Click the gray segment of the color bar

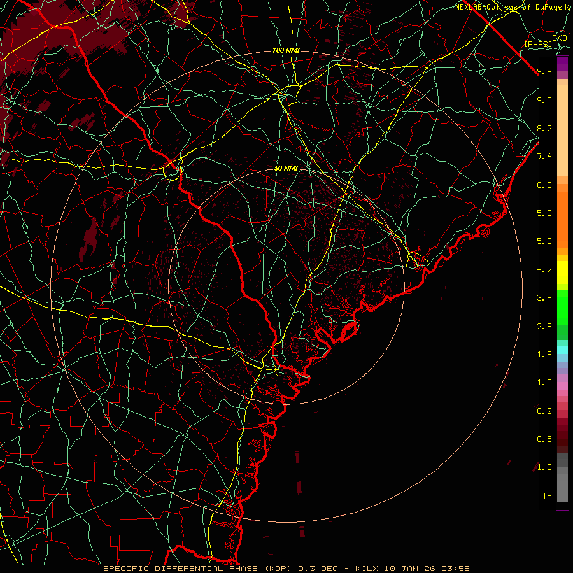[562, 477]
